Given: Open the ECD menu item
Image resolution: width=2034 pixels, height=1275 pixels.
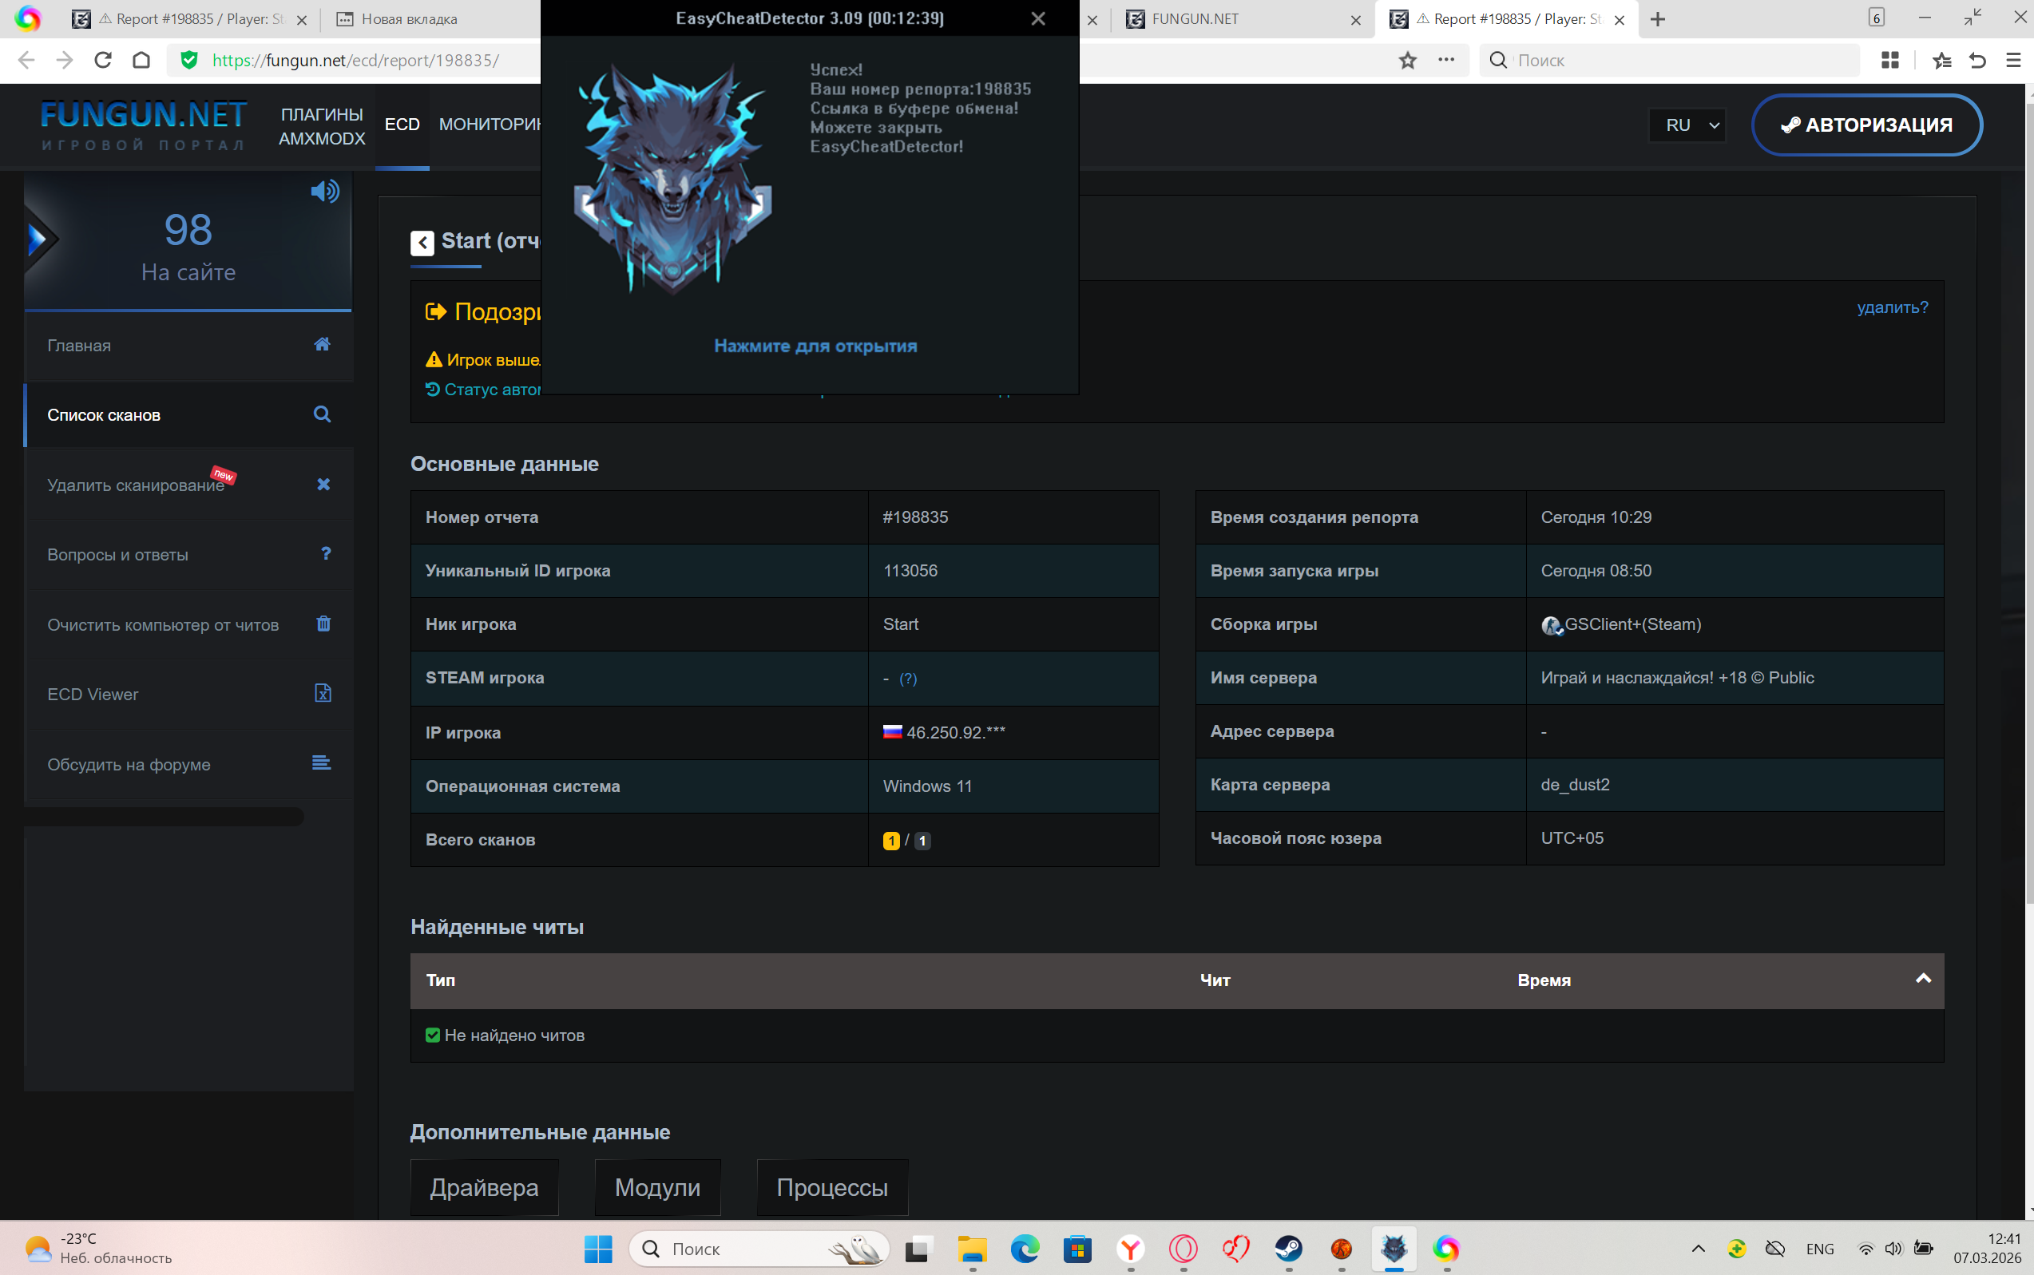Looking at the screenshot, I should (402, 125).
